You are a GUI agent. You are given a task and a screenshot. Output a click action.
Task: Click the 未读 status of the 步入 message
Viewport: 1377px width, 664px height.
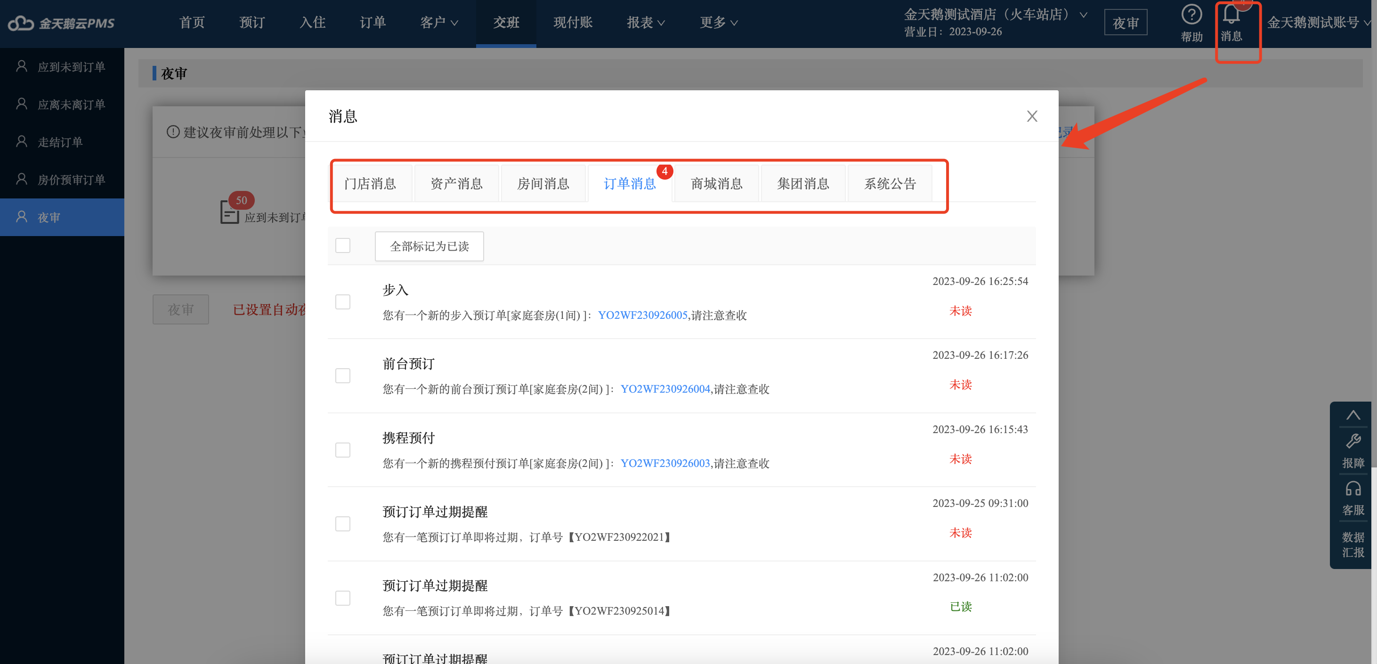click(960, 311)
